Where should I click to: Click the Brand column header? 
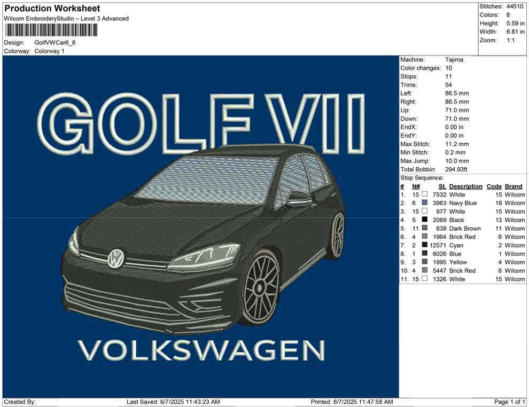(514, 186)
